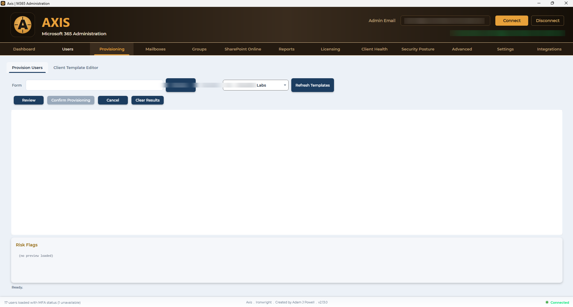Switch to the Advanced tab

click(x=462, y=49)
